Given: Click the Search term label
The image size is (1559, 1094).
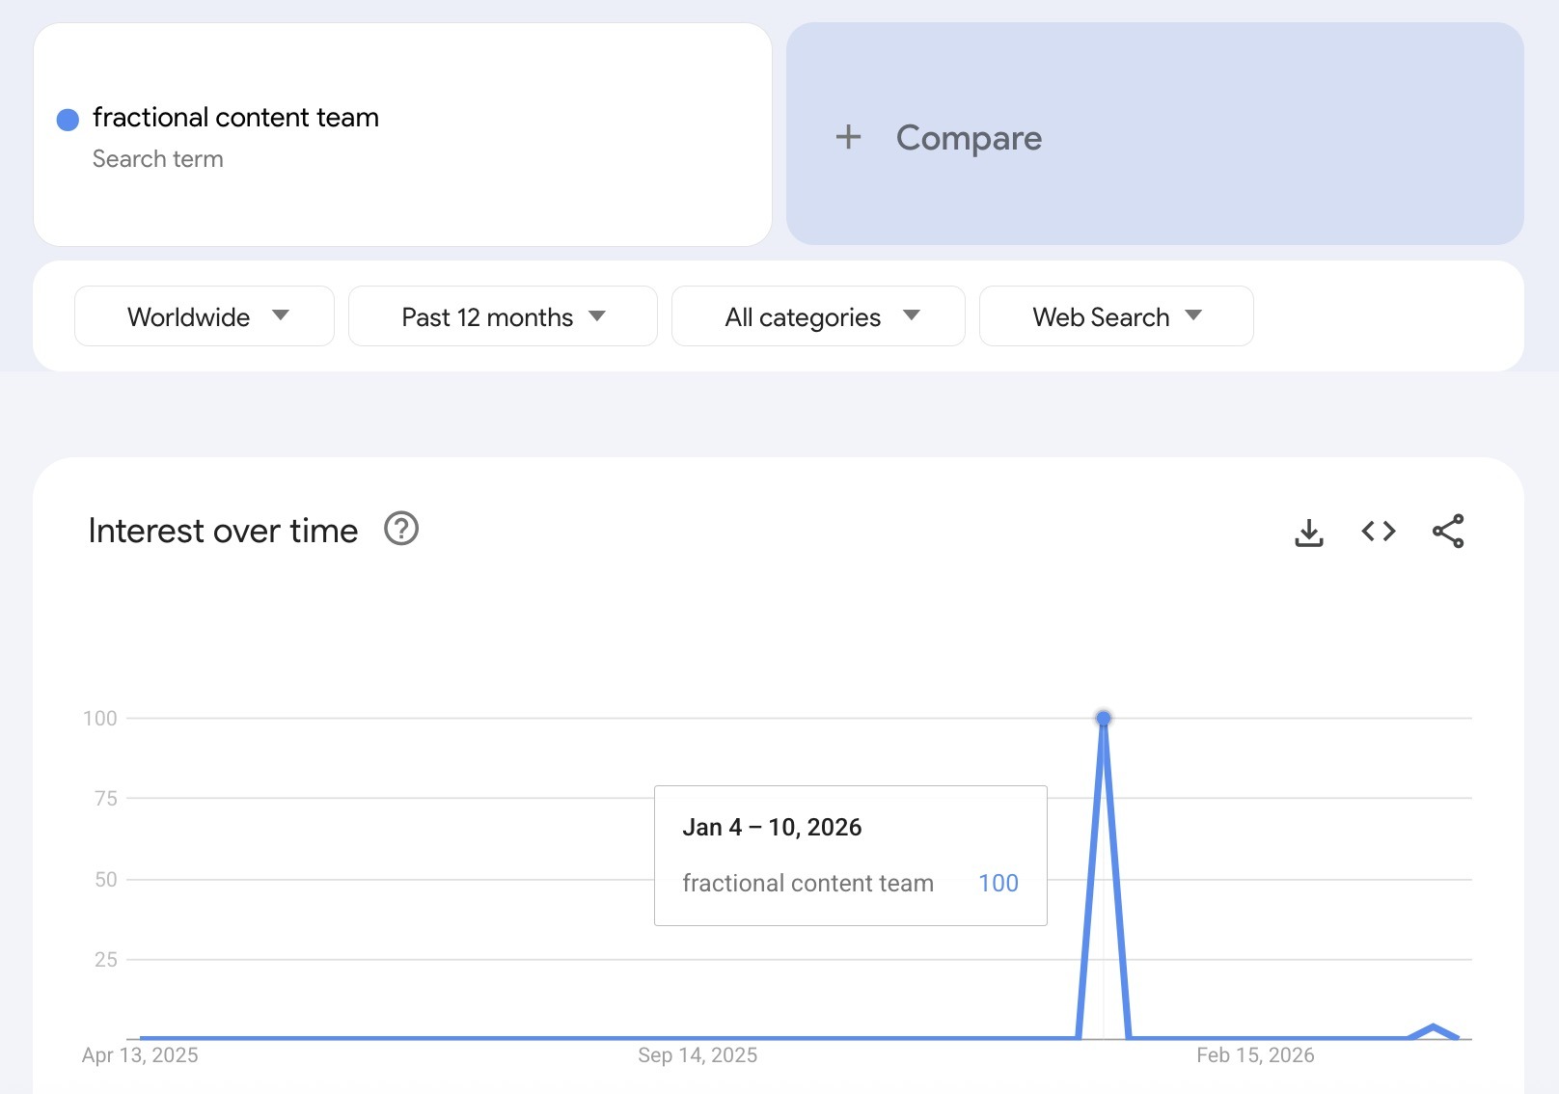Looking at the screenshot, I should pyautogui.click(x=157, y=158).
